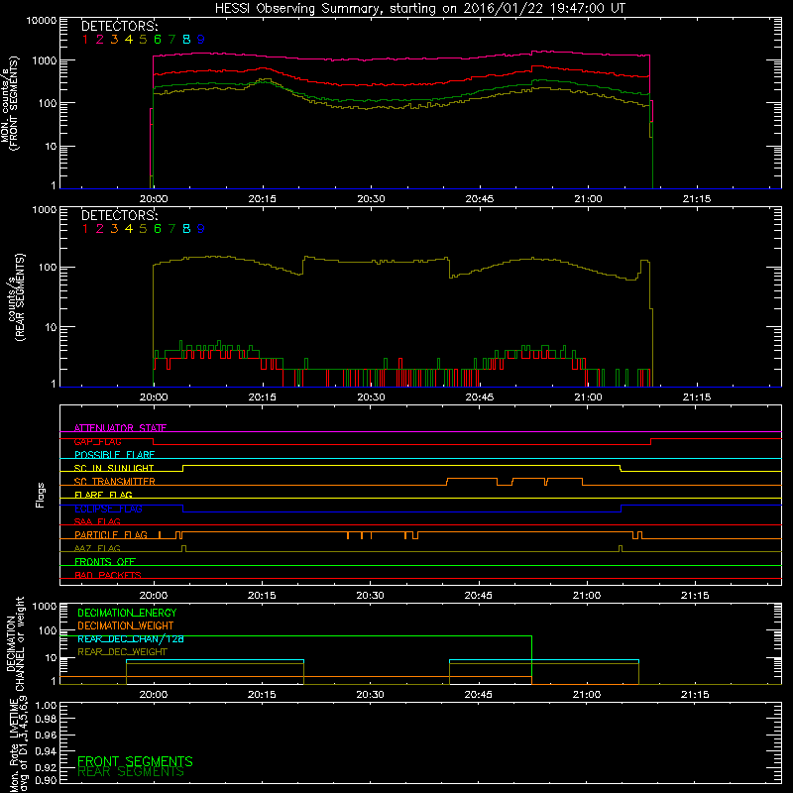The height and width of the screenshot is (793, 793).
Task: Click the 20:45 tick label under decimation panel
Action: tap(479, 695)
